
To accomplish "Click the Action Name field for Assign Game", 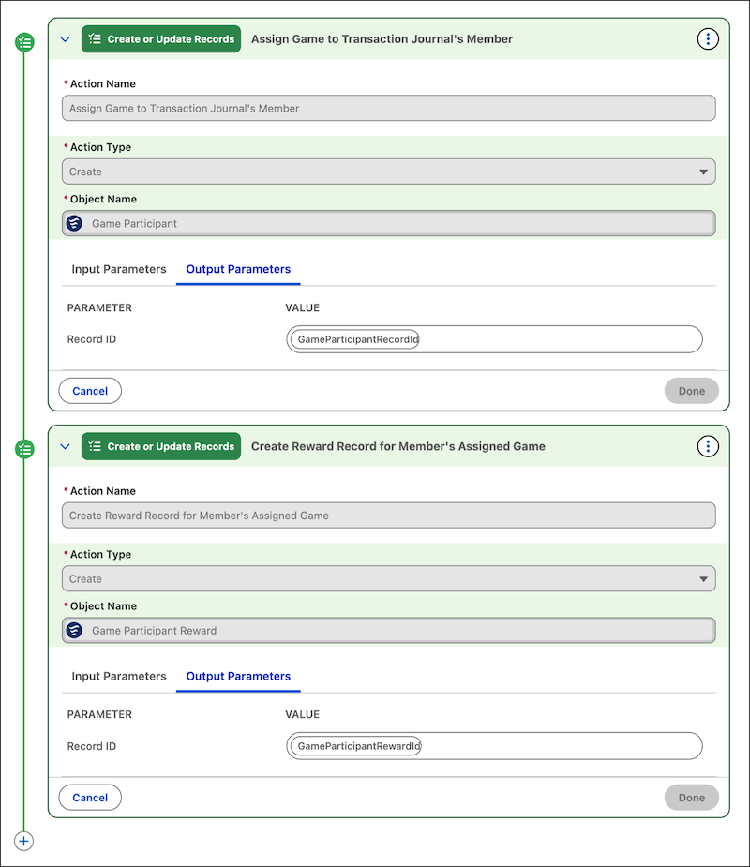I will tap(389, 109).
